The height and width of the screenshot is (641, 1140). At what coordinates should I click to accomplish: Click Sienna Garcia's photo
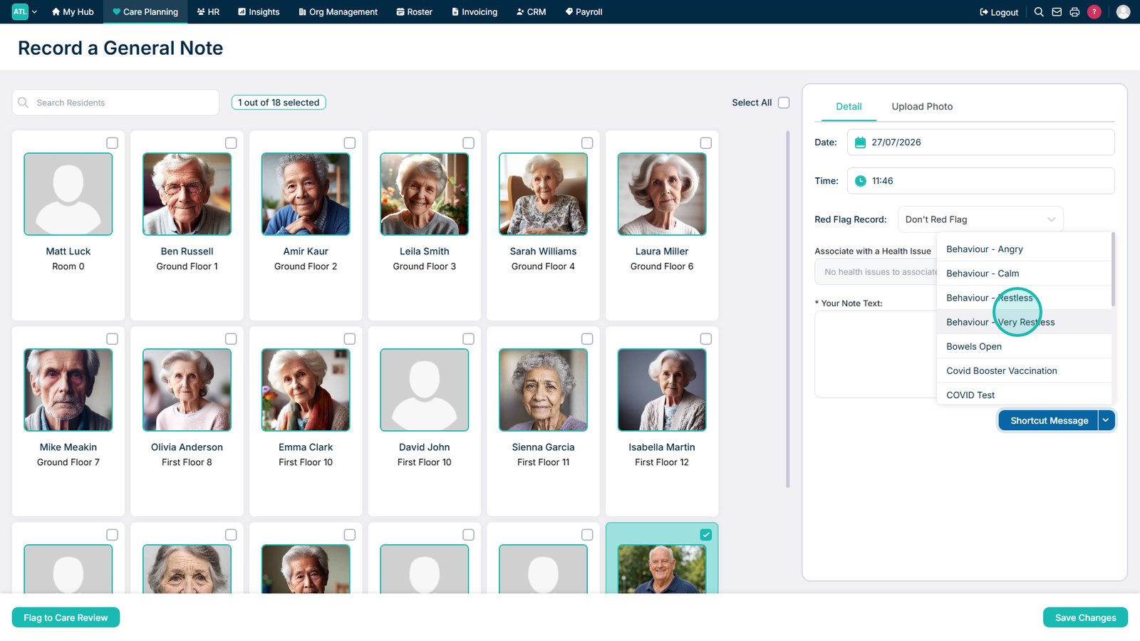tap(543, 390)
